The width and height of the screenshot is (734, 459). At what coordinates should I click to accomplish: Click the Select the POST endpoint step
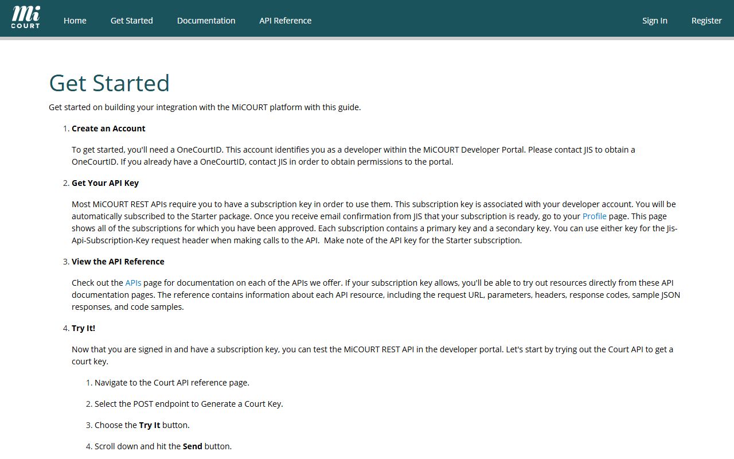189,404
